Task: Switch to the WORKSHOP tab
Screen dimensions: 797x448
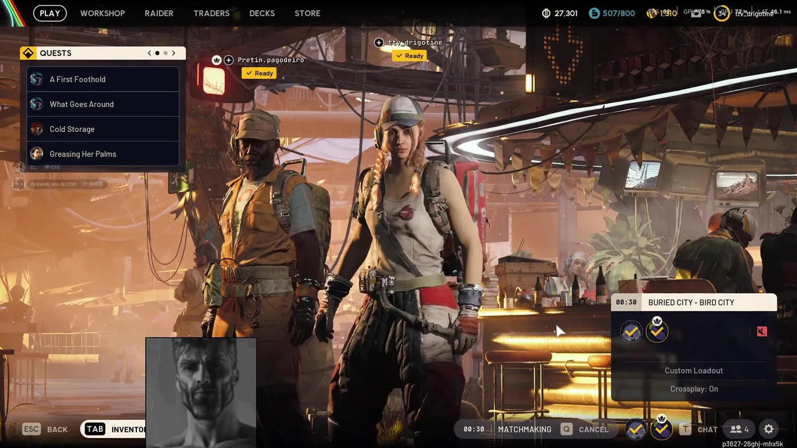Action: (102, 13)
